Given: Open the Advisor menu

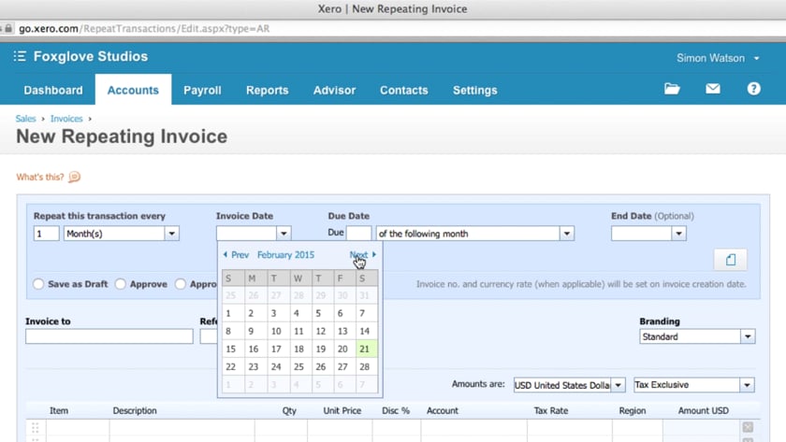Looking at the screenshot, I should pyautogui.click(x=334, y=90).
